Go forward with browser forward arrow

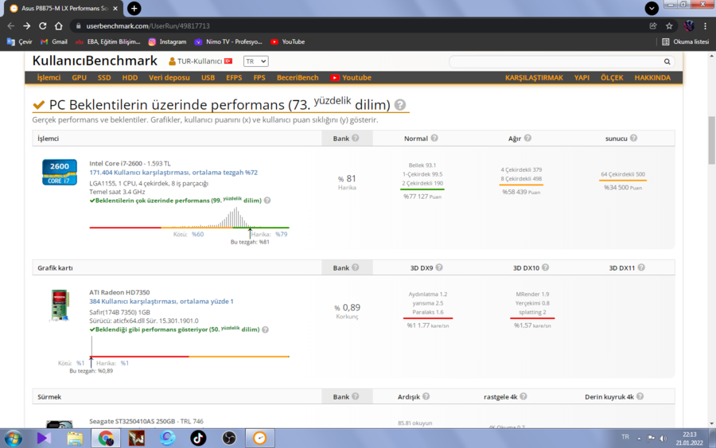click(27, 26)
